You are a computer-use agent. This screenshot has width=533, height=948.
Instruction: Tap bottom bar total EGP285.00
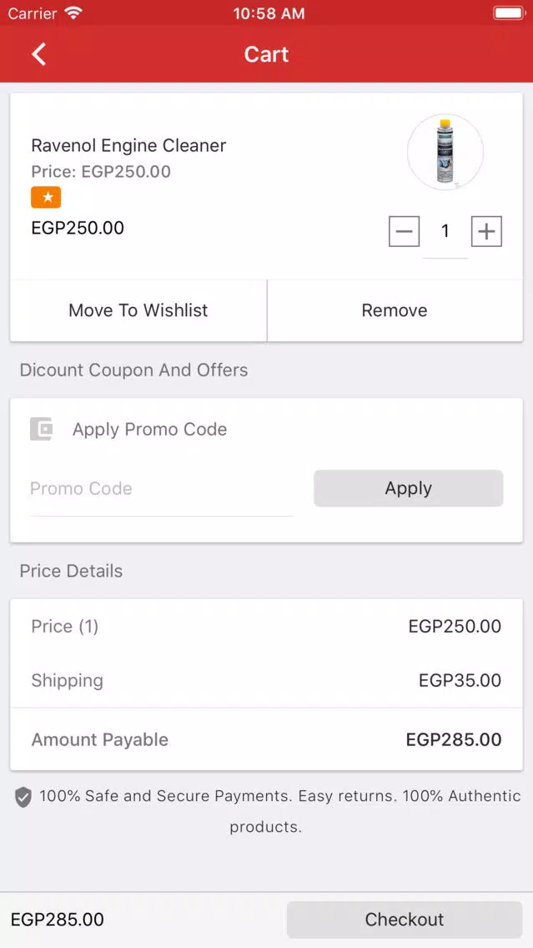tap(58, 920)
